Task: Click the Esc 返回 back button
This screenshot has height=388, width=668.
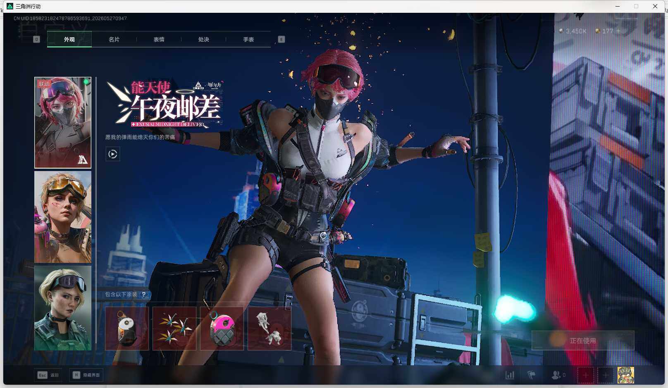Action: (48, 375)
